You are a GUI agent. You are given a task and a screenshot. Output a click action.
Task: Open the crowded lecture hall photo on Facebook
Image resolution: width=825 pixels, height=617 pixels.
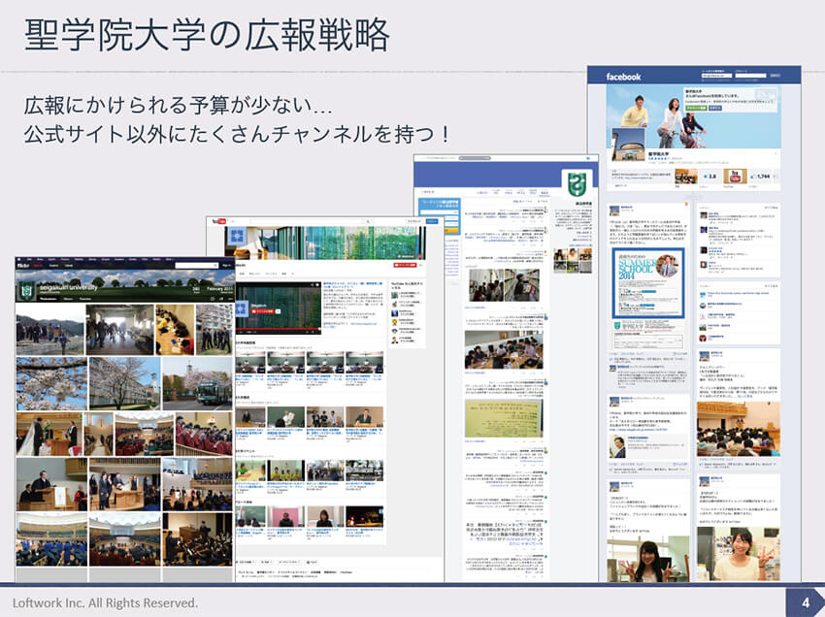[x=739, y=429]
